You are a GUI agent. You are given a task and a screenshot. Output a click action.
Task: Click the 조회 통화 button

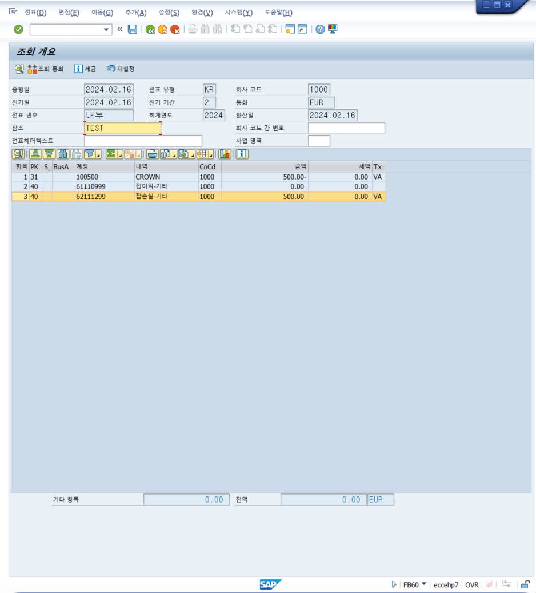(x=46, y=69)
